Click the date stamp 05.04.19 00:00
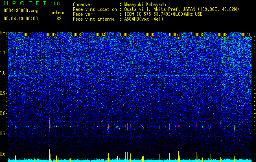256x162 pixels. click(x=21, y=19)
